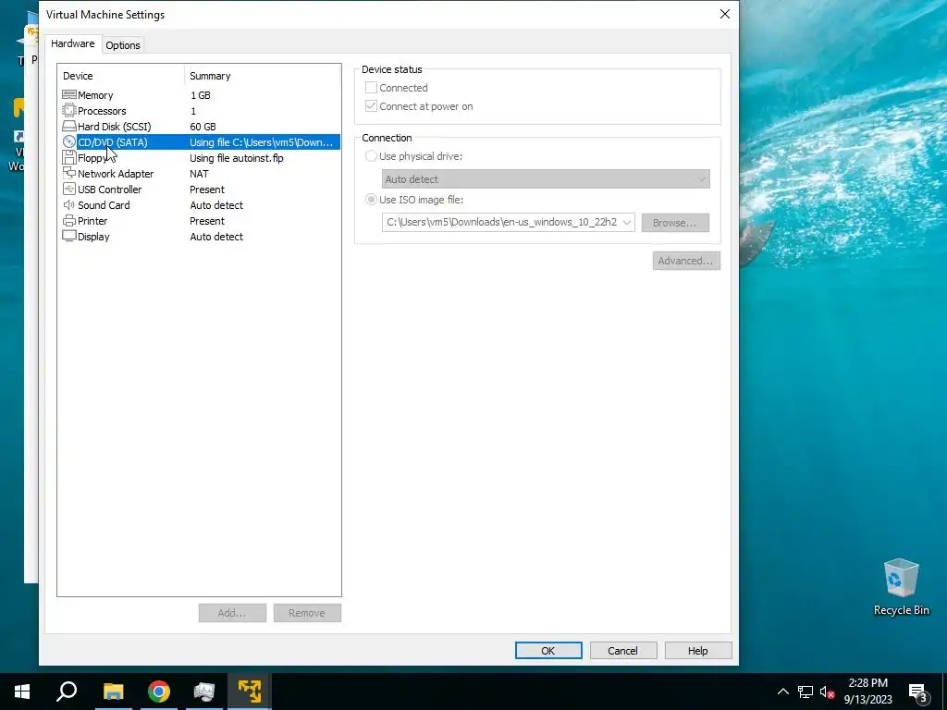Image resolution: width=947 pixels, height=710 pixels.
Task: Click the Network Adapter icon
Action: [x=68, y=173]
